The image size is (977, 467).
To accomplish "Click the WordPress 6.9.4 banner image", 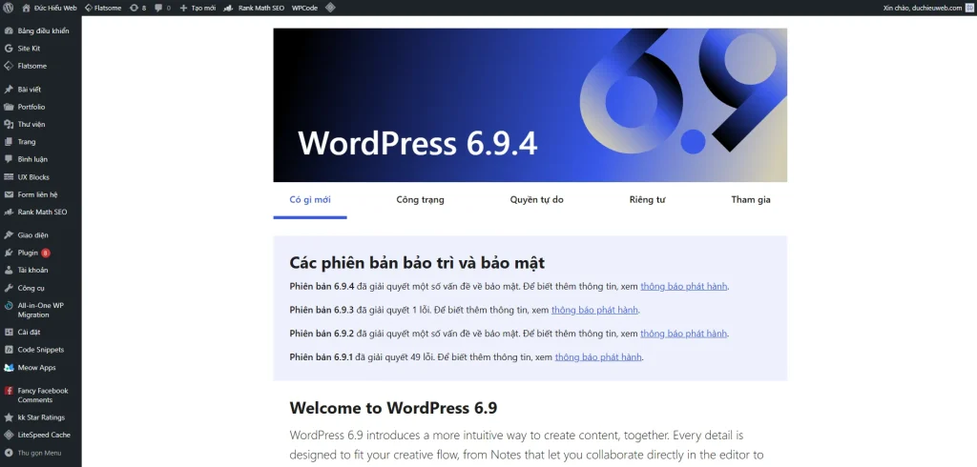I will (x=530, y=105).
